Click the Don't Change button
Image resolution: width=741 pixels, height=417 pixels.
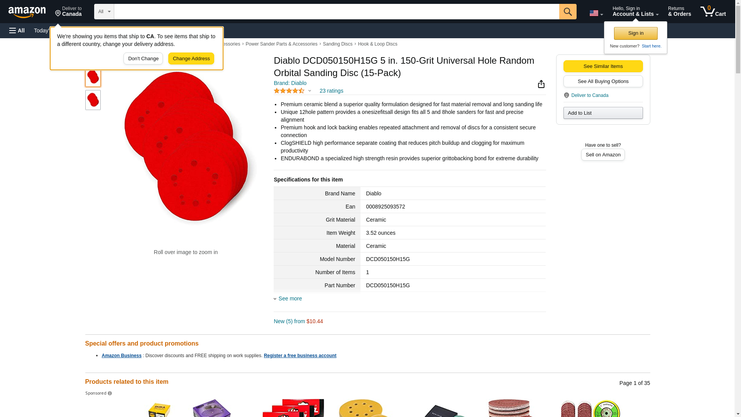(x=143, y=59)
